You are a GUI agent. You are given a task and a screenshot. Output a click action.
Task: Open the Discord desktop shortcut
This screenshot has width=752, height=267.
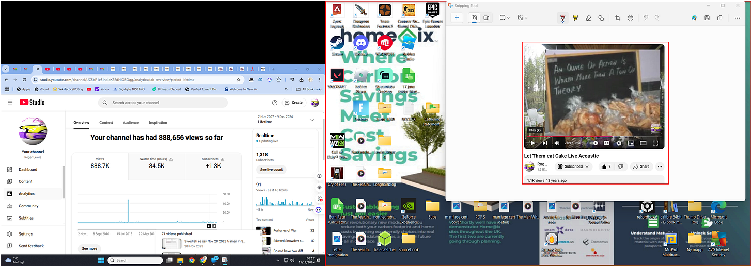tap(361, 45)
